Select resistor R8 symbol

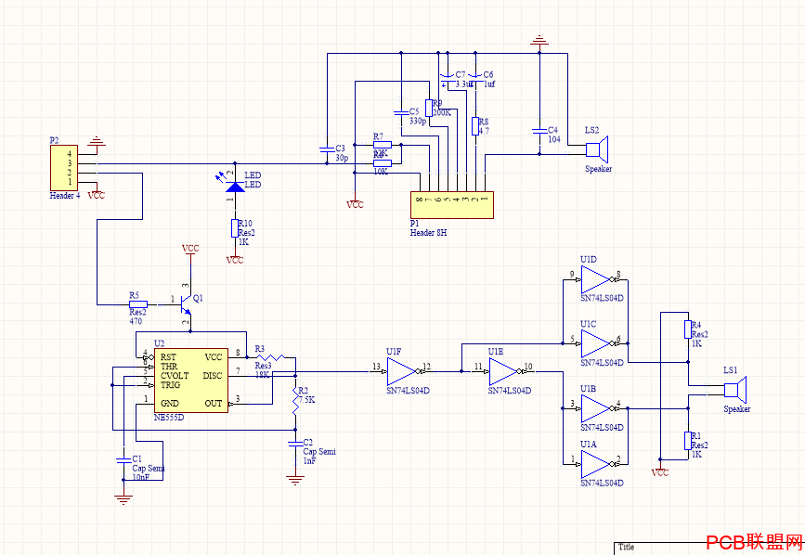(x=475, y=126)
